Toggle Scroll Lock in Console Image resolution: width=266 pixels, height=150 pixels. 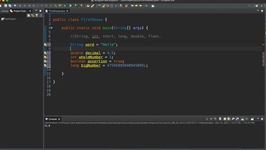click(x=225, y=119)
